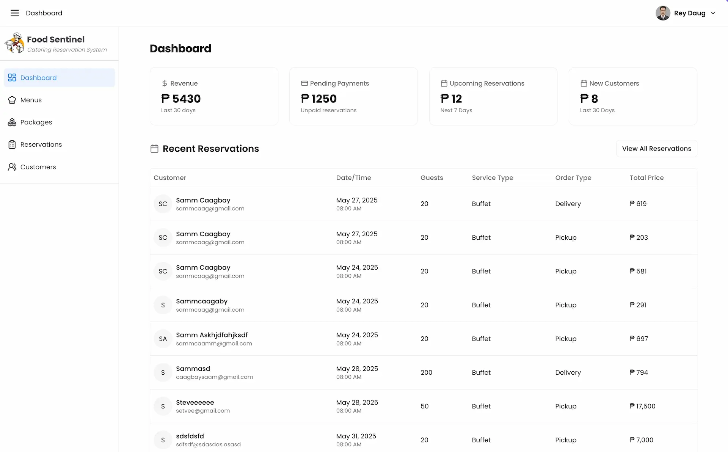Expand the Rey Daug user dropdown chevron
The height and width of the screenshot is (452, 728).
click(x=713, y=13)
